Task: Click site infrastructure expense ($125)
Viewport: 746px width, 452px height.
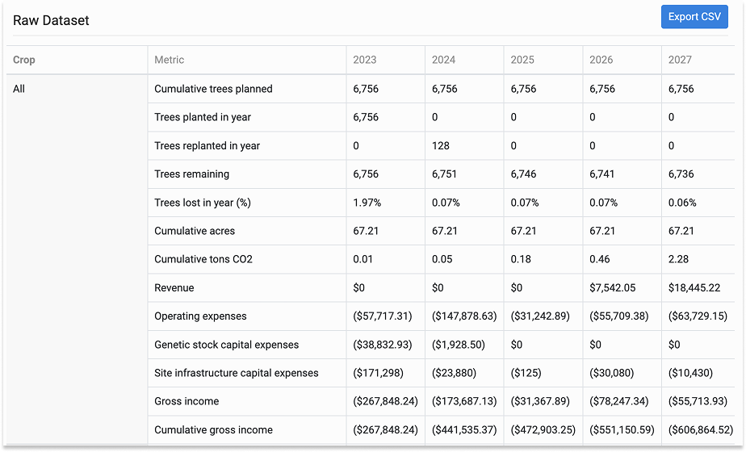Action: 526,373
